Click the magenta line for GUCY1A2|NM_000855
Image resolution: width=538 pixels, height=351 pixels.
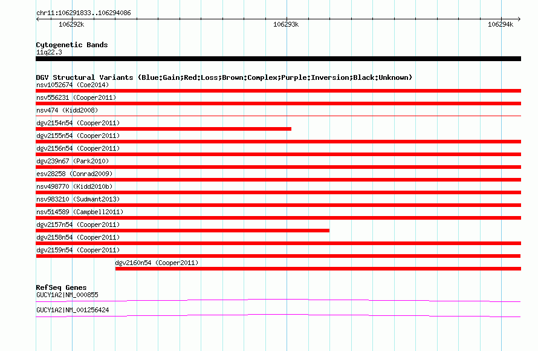tap(278, 301)
